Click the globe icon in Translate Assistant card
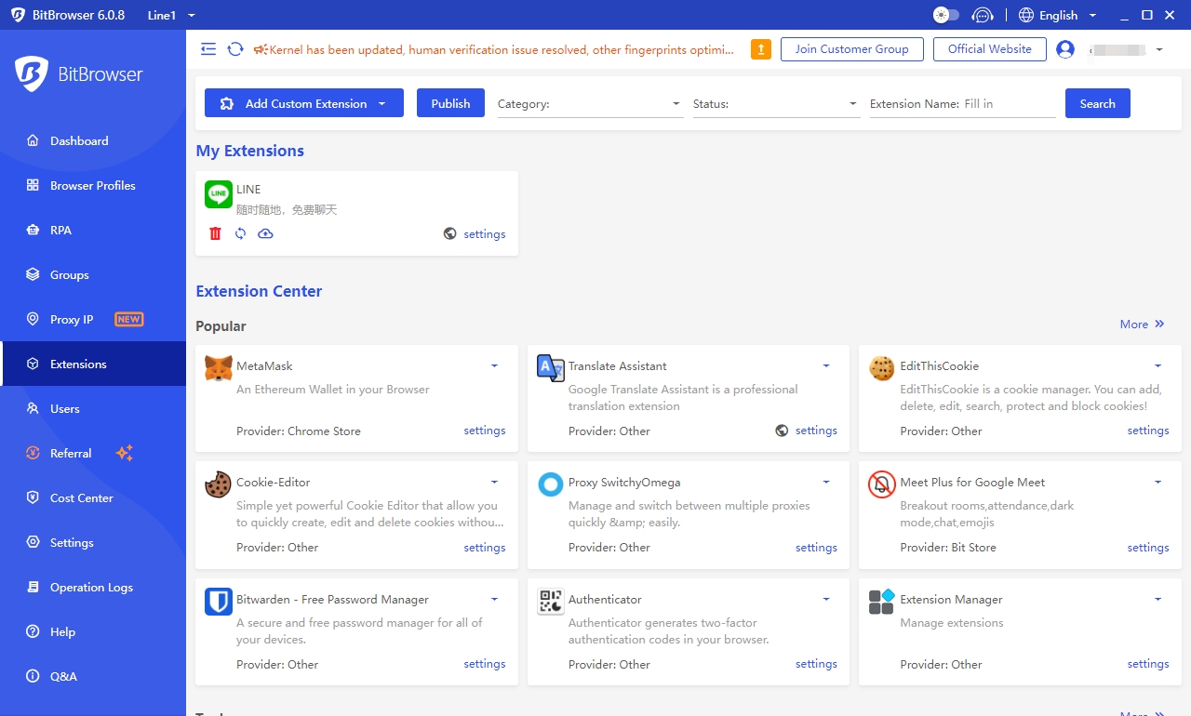The width and height of the screenshot is (1191, 716). click(782, 431)
